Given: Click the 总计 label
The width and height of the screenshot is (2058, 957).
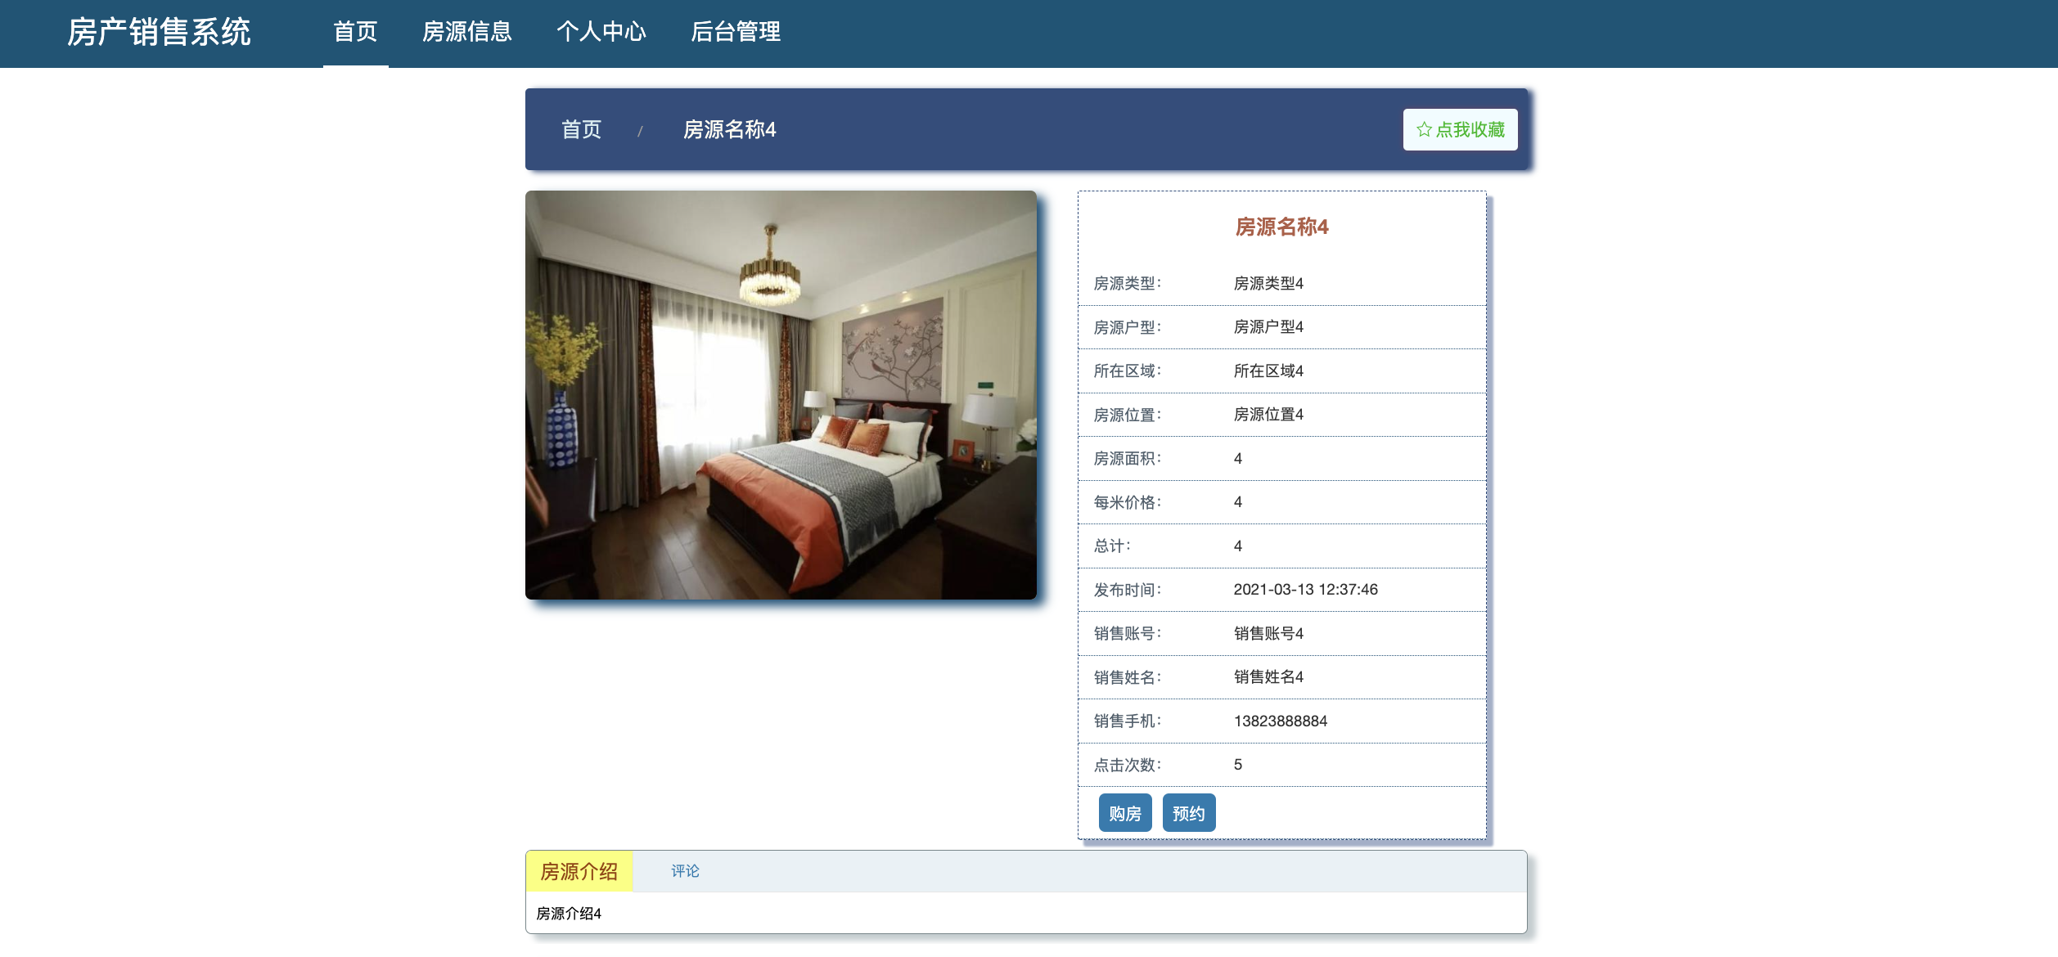Looking at the screenshot, I should point(1111,546).
